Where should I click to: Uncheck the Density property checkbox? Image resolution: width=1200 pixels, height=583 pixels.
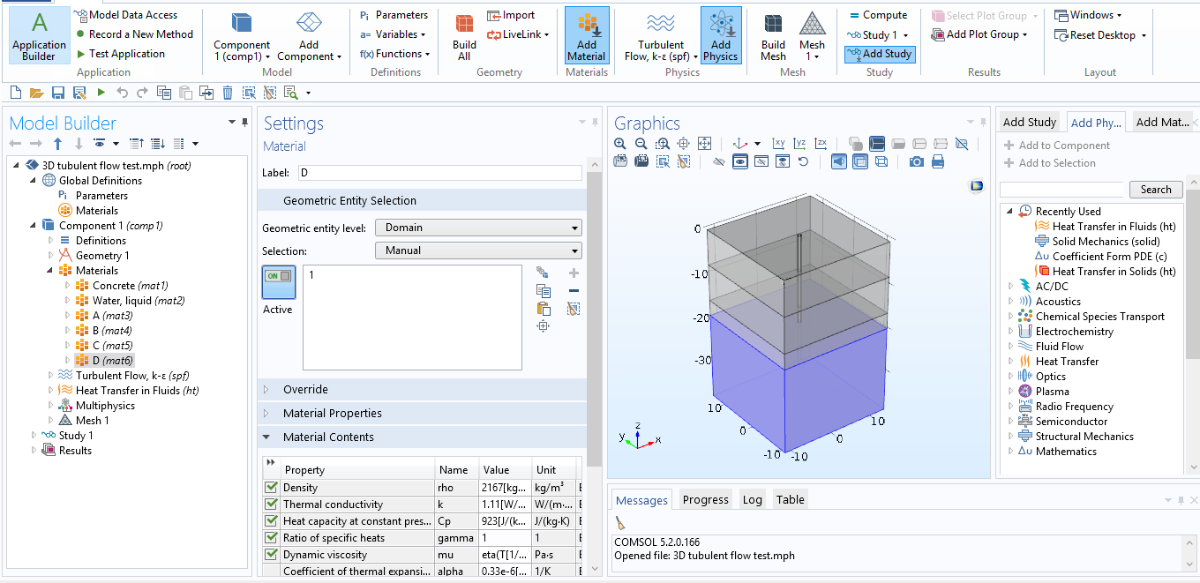[272, 488]
